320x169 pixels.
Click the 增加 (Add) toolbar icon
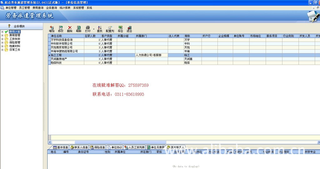pos(52,28)
